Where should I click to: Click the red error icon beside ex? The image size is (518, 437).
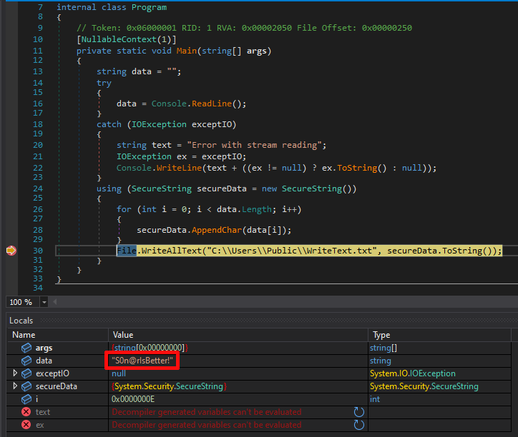(x=26, y=425)
